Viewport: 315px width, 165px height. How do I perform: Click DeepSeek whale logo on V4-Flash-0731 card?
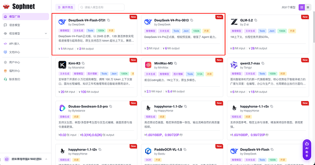pyautogui.click(x=62, y=22)
